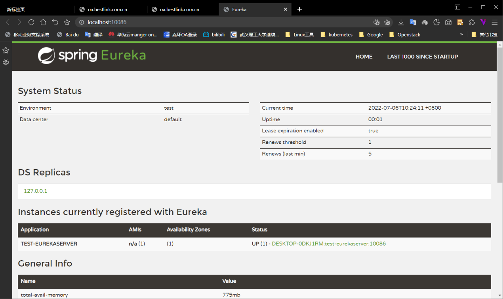
Task: Open 移动业务支撑系统 bookmark
Action: coord(27,35)
